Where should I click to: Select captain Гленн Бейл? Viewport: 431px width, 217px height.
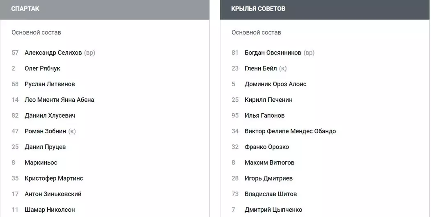[x=261, y=69]
